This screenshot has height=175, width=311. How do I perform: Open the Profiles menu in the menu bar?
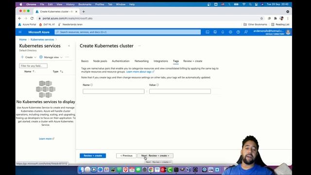[x=100, y=4]
